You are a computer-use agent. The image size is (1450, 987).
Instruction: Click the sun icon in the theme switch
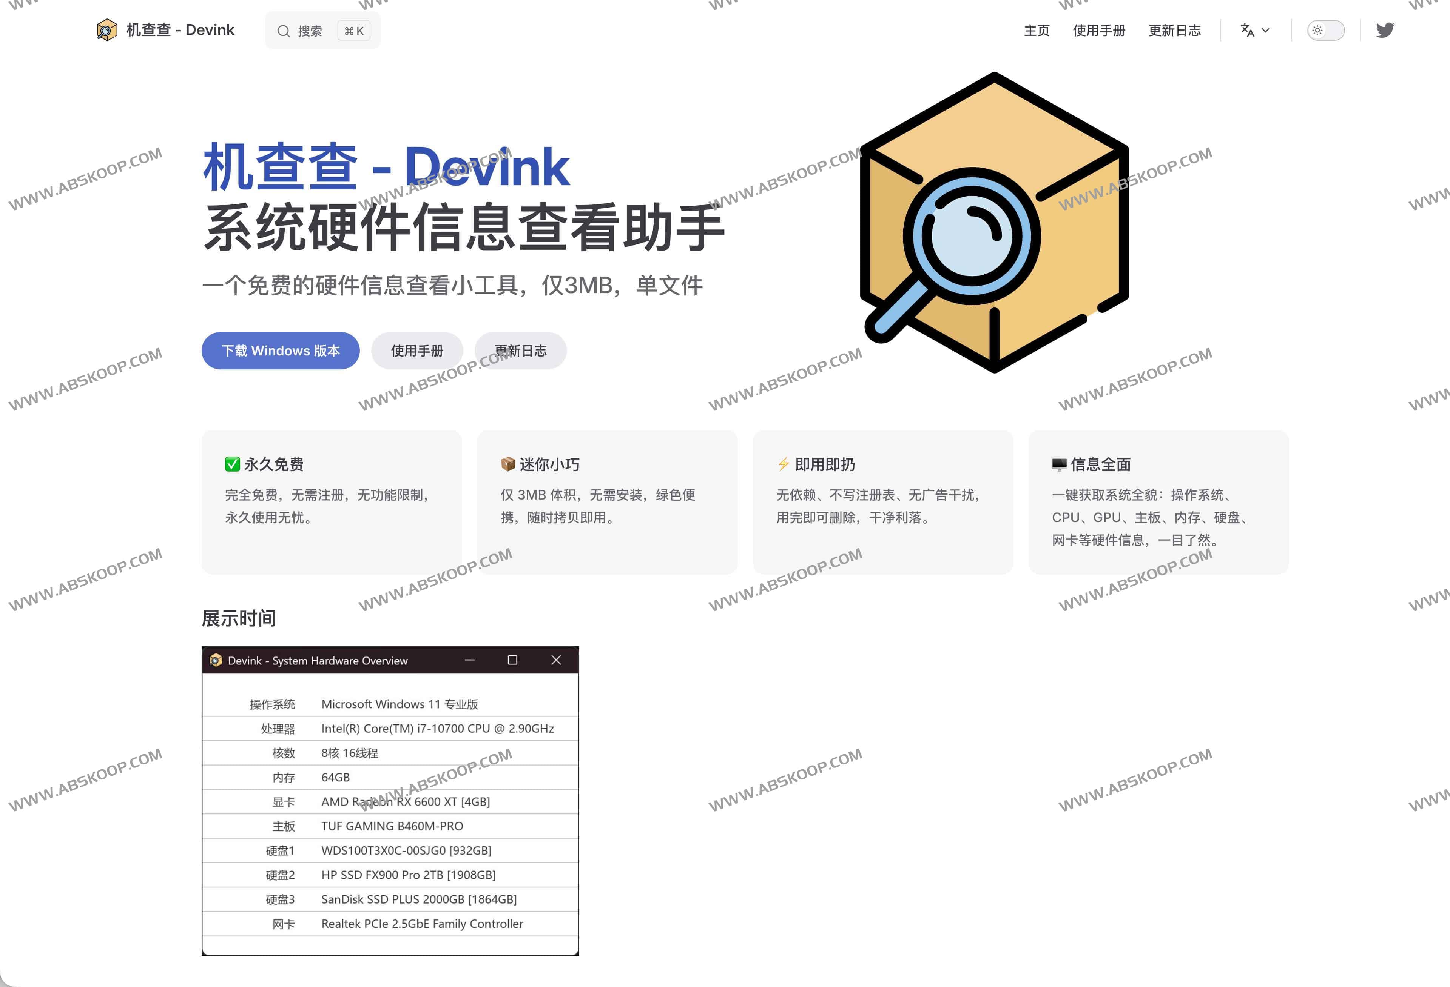(x=1318, y=30)
